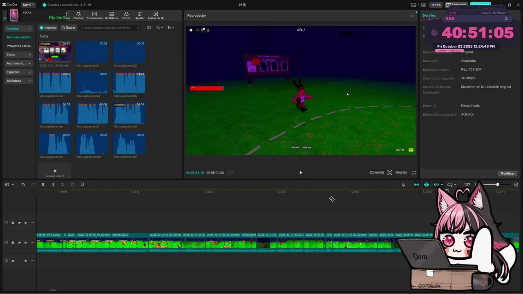Click the player zoom-focus icon
The width and height of the screenshot is (523, 294).
click(x=390, y=173)
